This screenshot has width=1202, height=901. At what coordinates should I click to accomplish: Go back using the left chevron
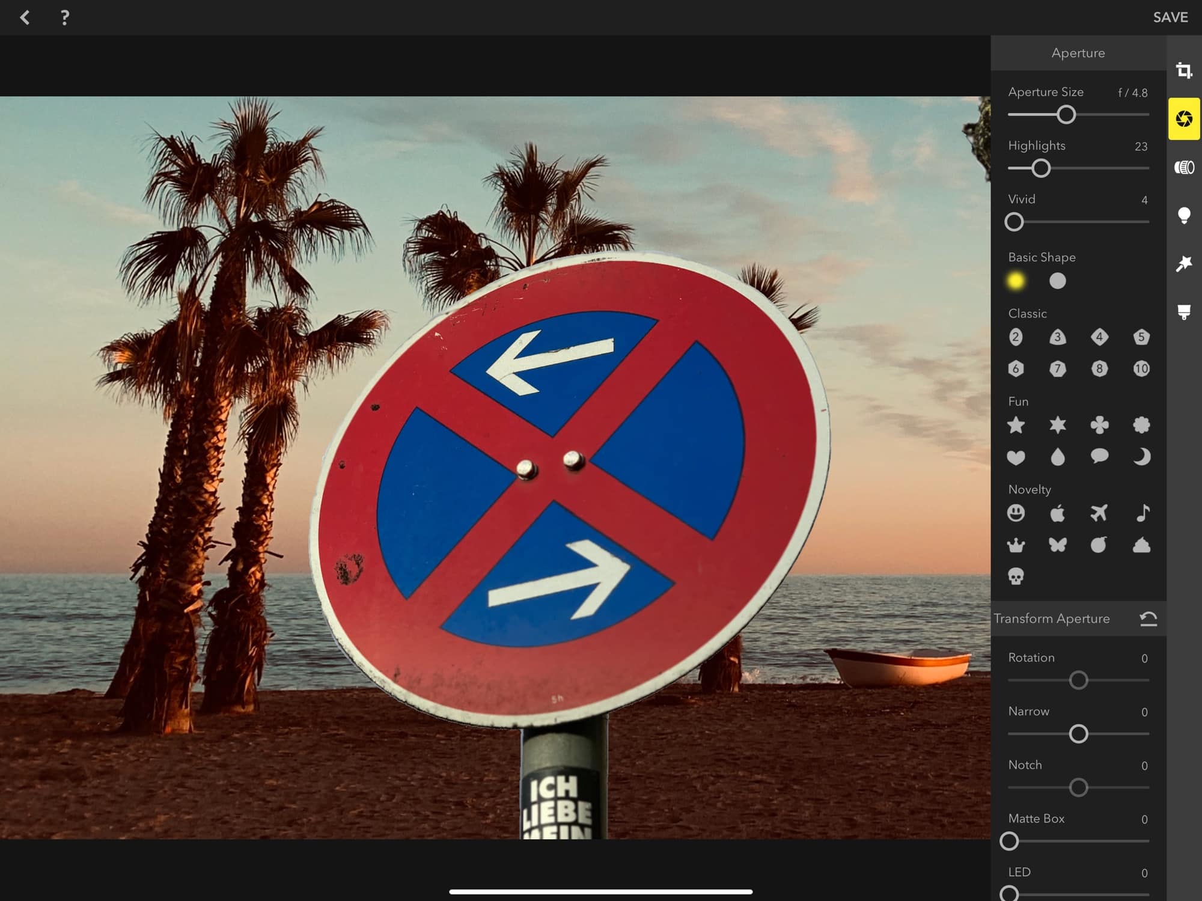click(x=25, y=17)
